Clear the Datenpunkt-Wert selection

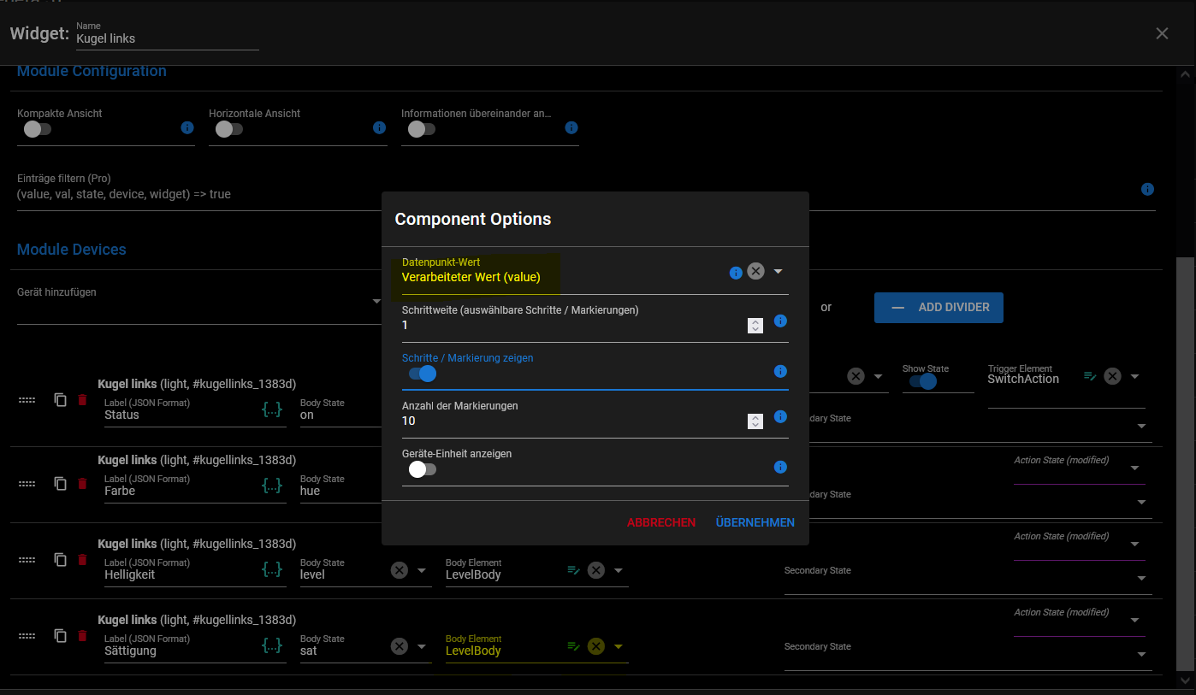(x=755, y=271)
